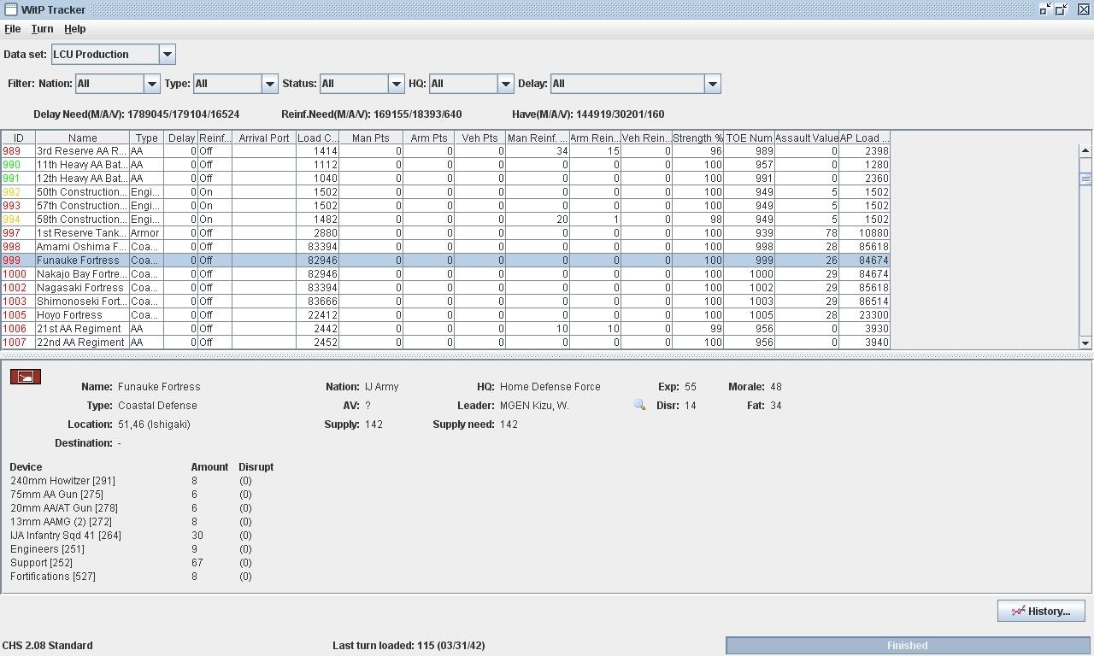Sort by TOE Num column header
This screenshot has width=1094, height=656.
[x=750, y=138]
